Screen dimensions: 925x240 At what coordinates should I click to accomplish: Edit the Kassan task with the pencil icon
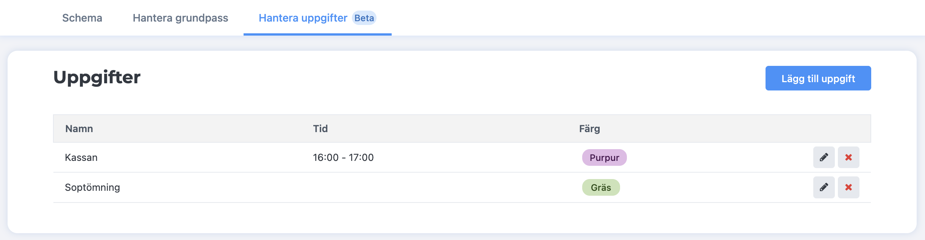pyautogui.click(x=823, y=157)
